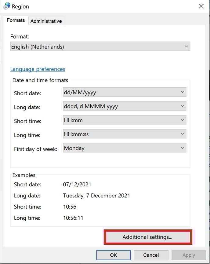Open the Format dropdown showing English (Netherlands)
The height and width of the screenshot is (264, 210).
tap(100, 47)
